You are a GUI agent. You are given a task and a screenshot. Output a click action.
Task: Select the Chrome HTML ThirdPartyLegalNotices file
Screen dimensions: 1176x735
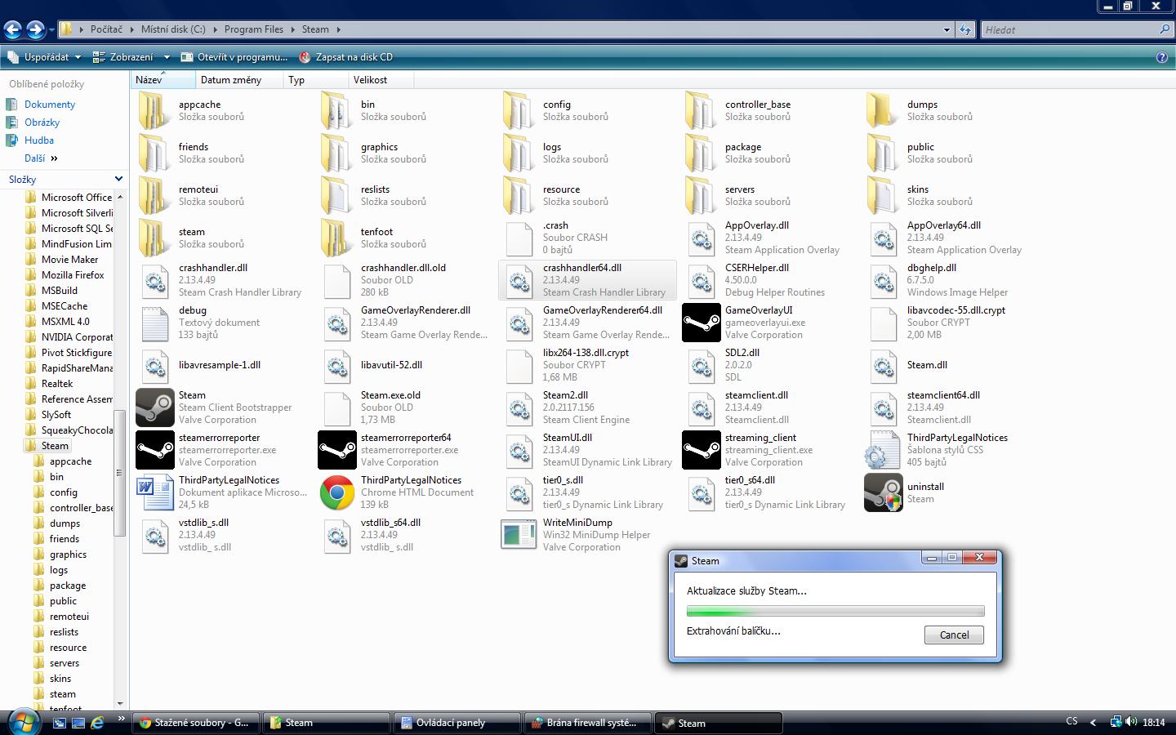(x=336, y=492)
